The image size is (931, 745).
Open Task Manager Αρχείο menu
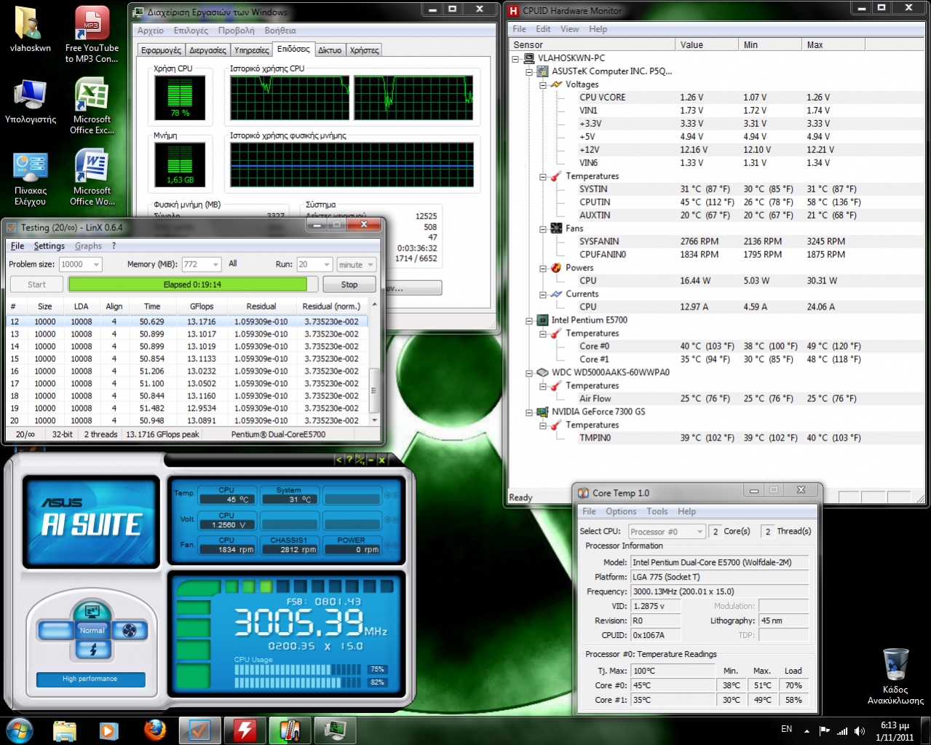click(x=151, y=31)
